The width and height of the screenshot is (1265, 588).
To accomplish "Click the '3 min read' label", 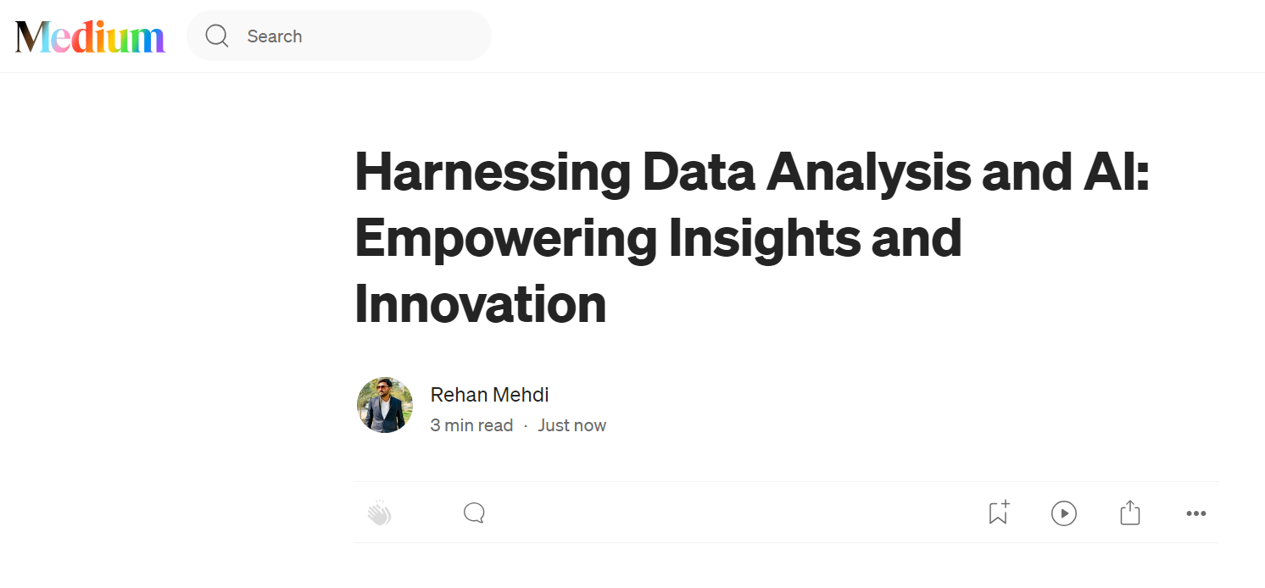I will click(471, 425).
